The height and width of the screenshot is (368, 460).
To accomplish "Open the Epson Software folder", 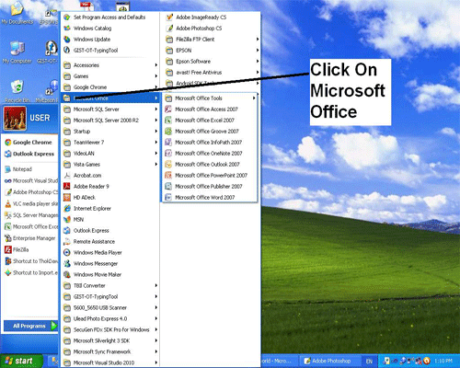I will click(x=212, y=62).
